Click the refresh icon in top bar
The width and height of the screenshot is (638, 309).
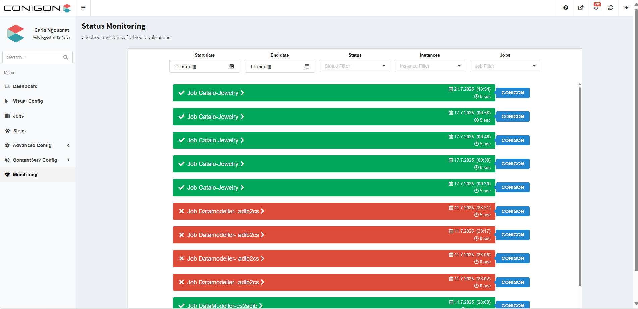click(611, 8)
